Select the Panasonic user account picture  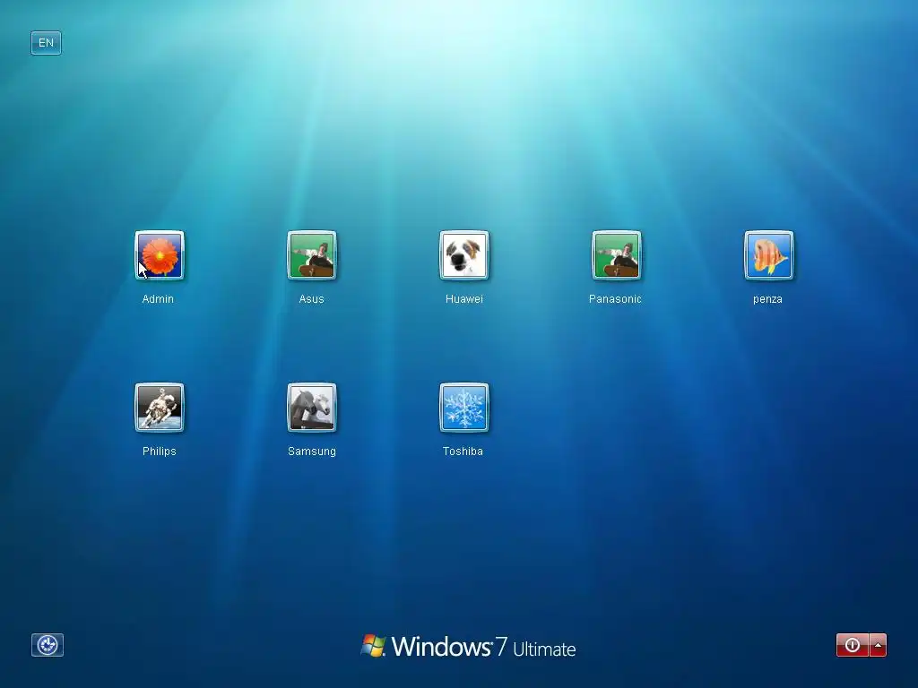(616, 255)
